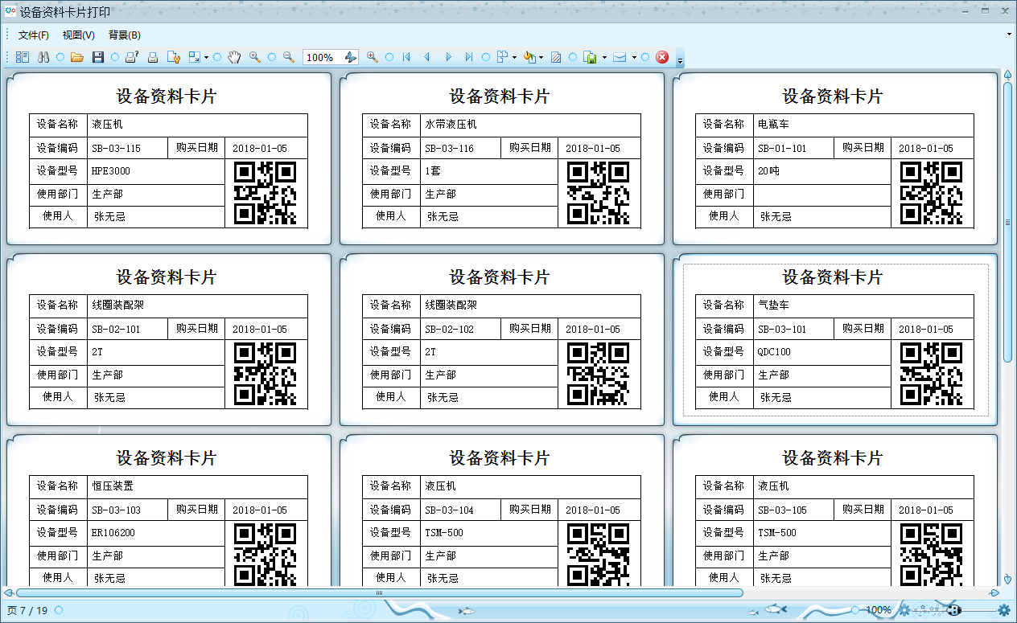This screenshot has height=623, width=1017.
Task: Zoom out using the toolbar minus magnifier
Action: coord(289,57)
